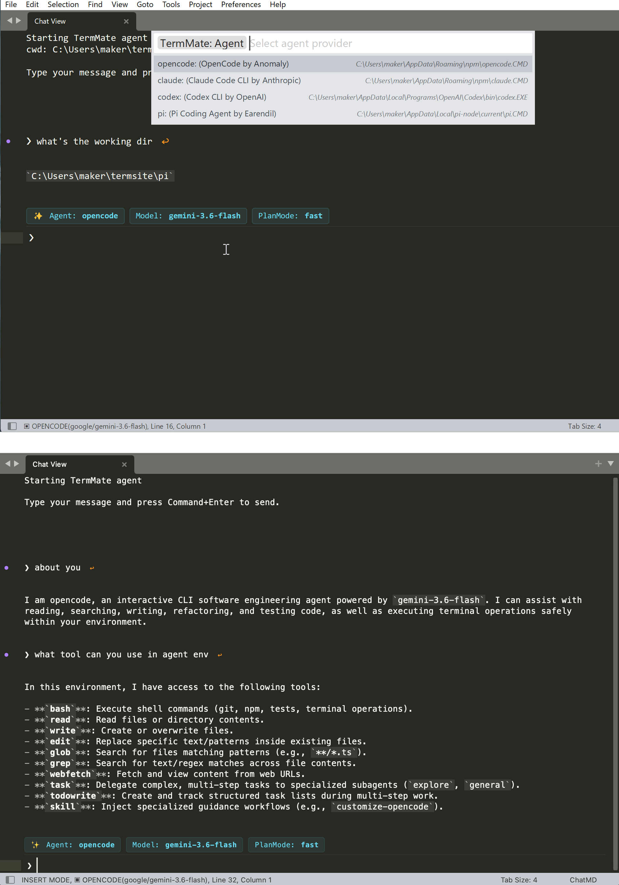Click 'INSERT MODE' status text
The image size is (619, 885).
coord(46,880)
